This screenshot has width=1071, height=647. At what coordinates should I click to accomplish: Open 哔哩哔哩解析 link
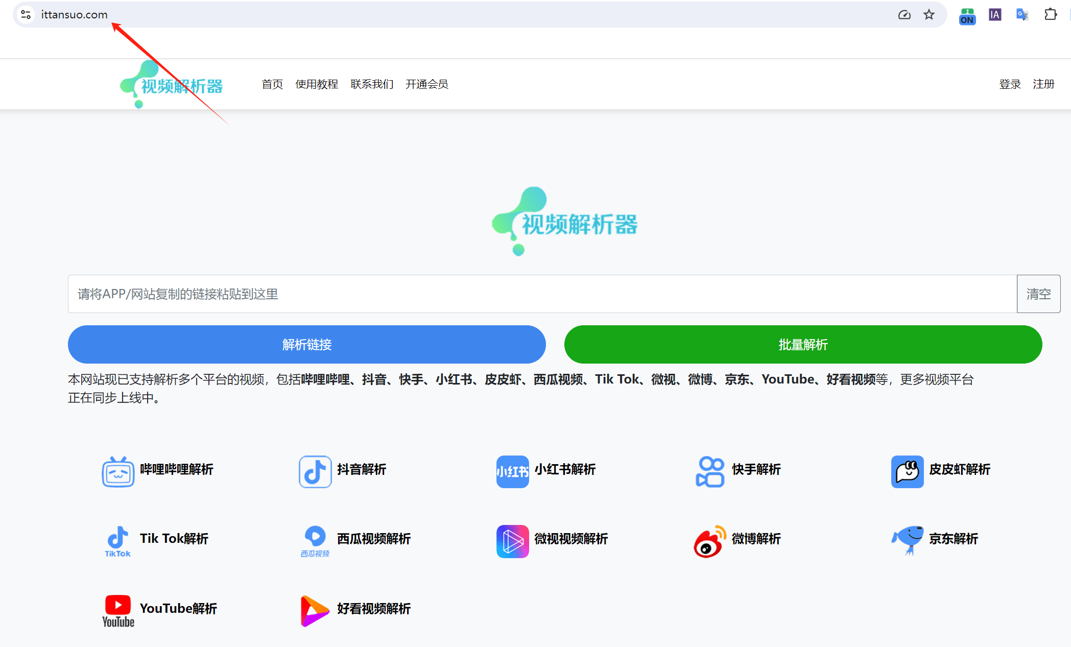177,469
